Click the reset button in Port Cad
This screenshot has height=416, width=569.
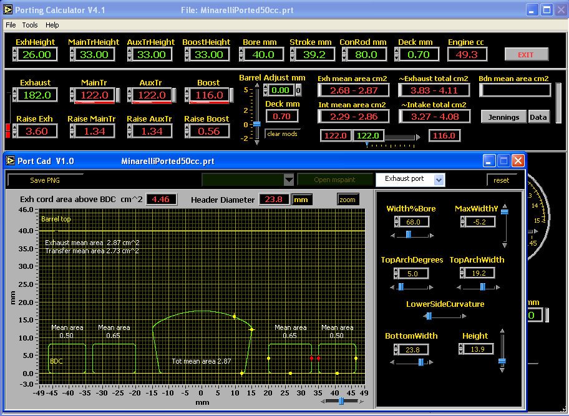tap(501, 180)
